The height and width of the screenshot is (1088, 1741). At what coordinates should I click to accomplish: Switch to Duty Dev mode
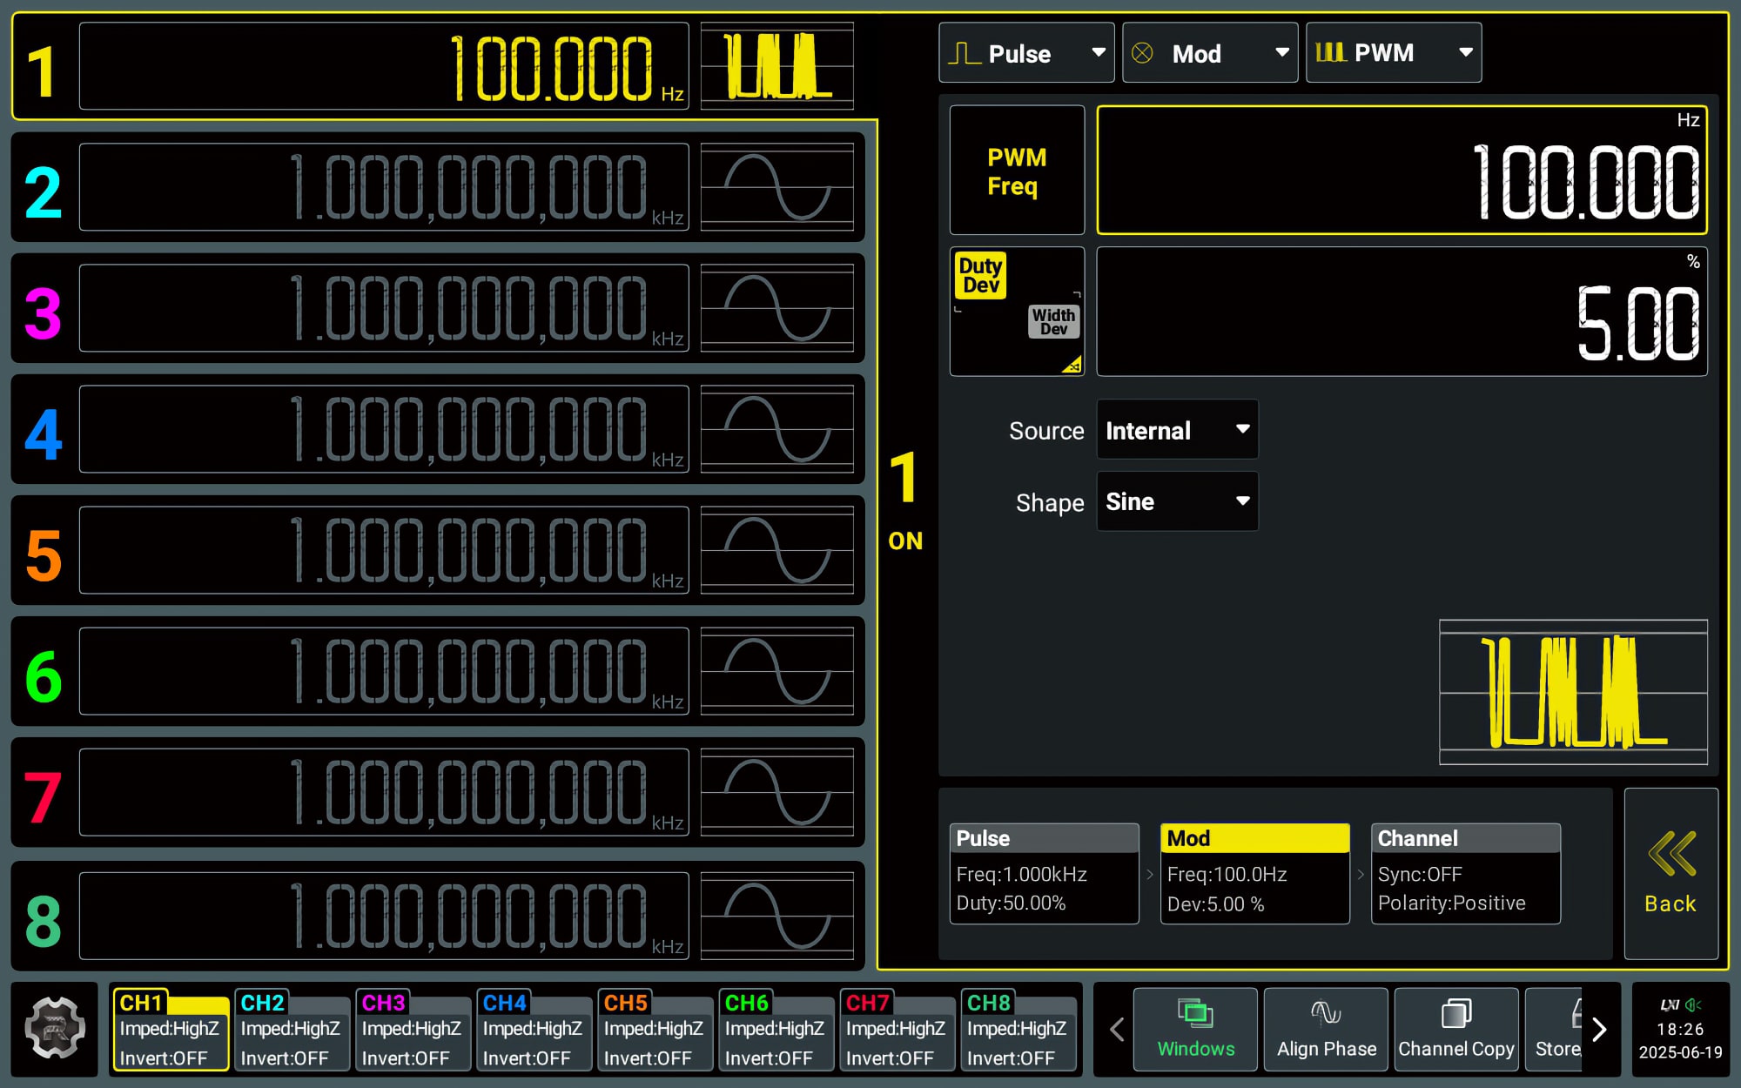point(980,275)
